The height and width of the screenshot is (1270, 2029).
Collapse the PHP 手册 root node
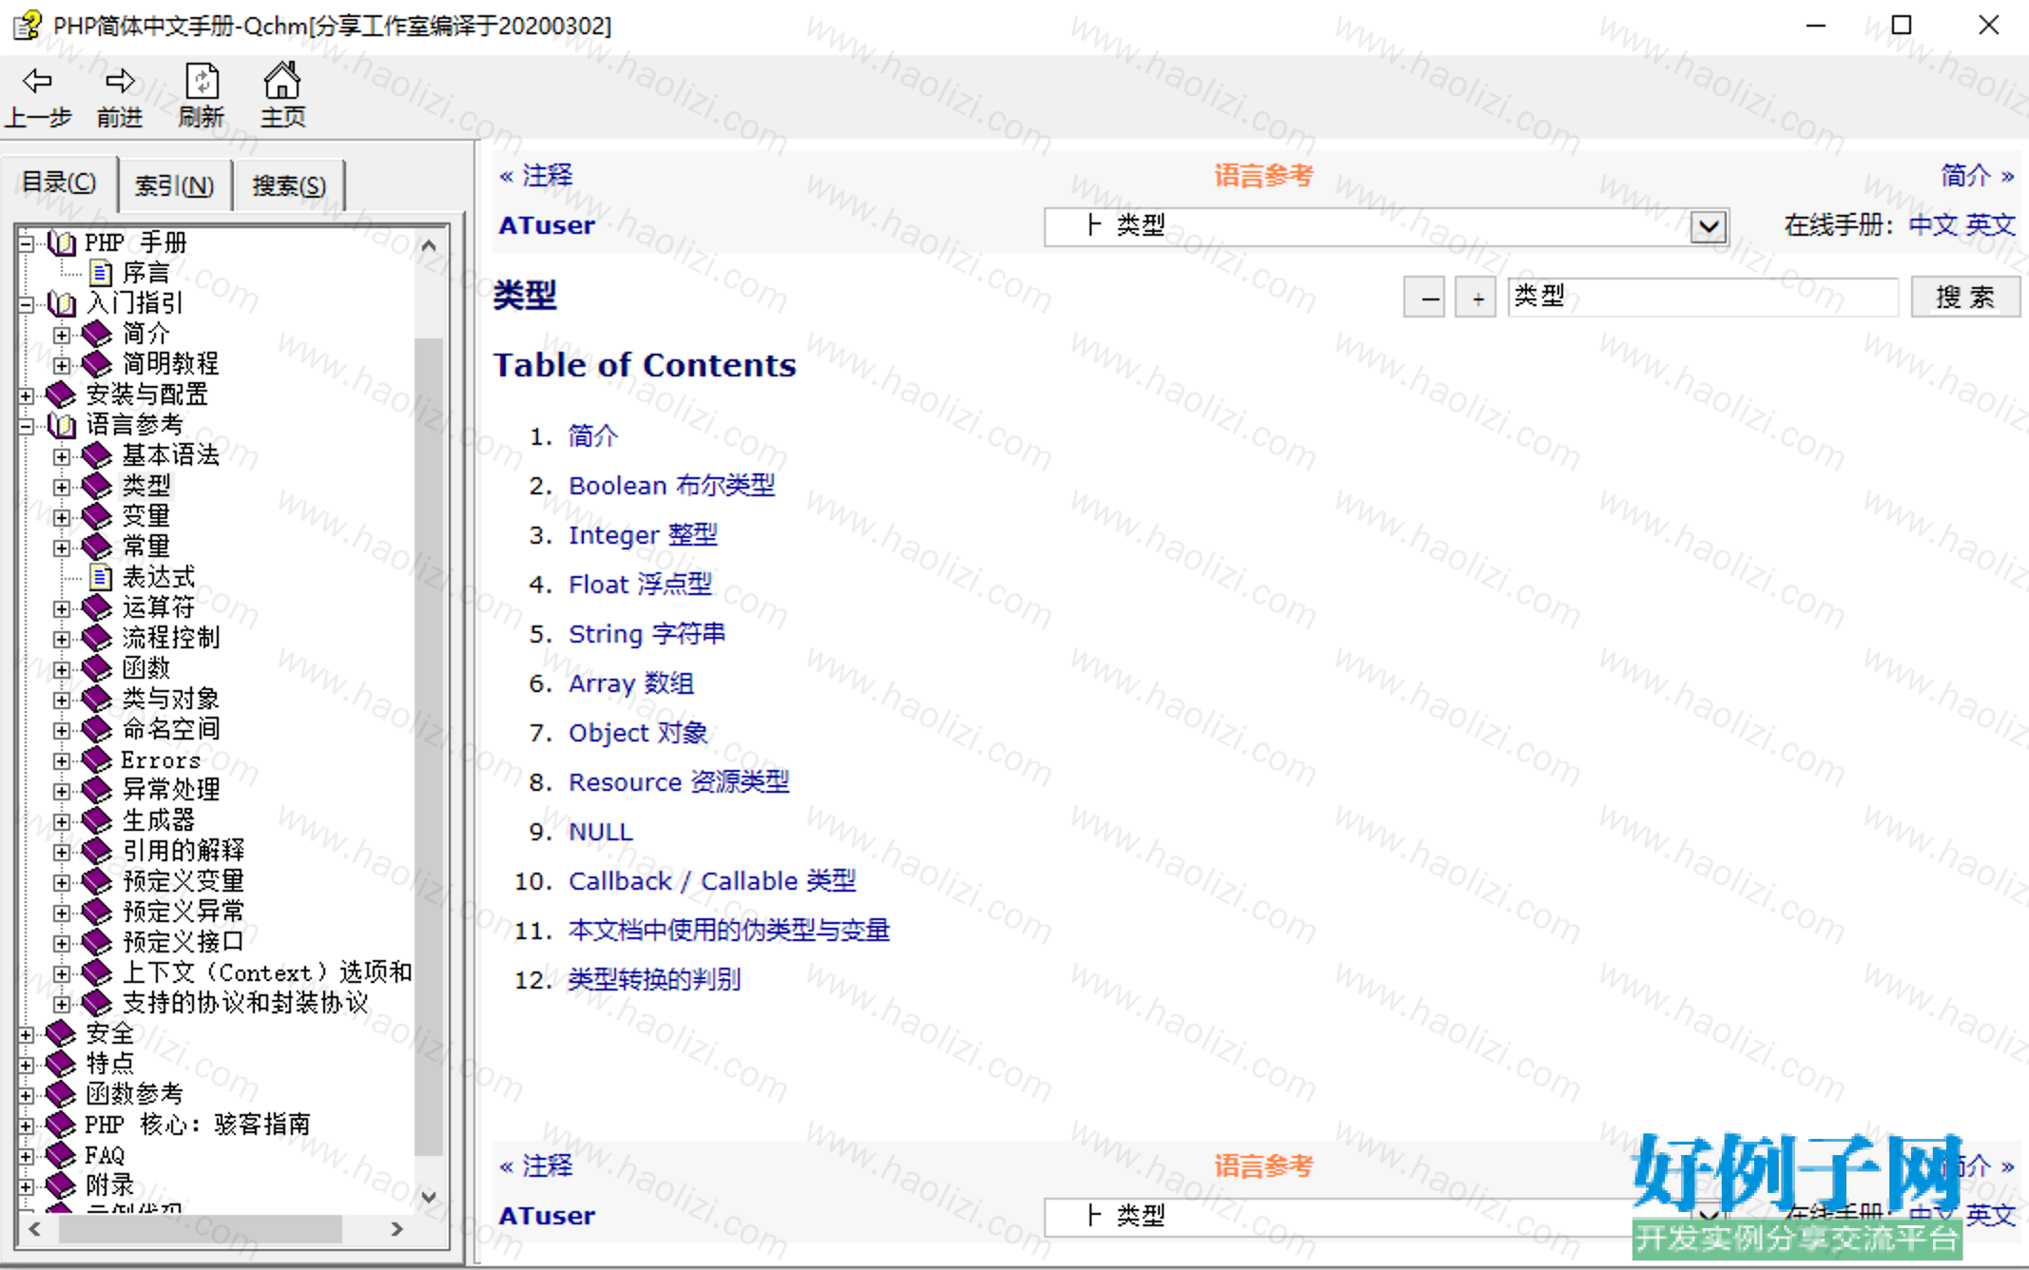[27, 243]
